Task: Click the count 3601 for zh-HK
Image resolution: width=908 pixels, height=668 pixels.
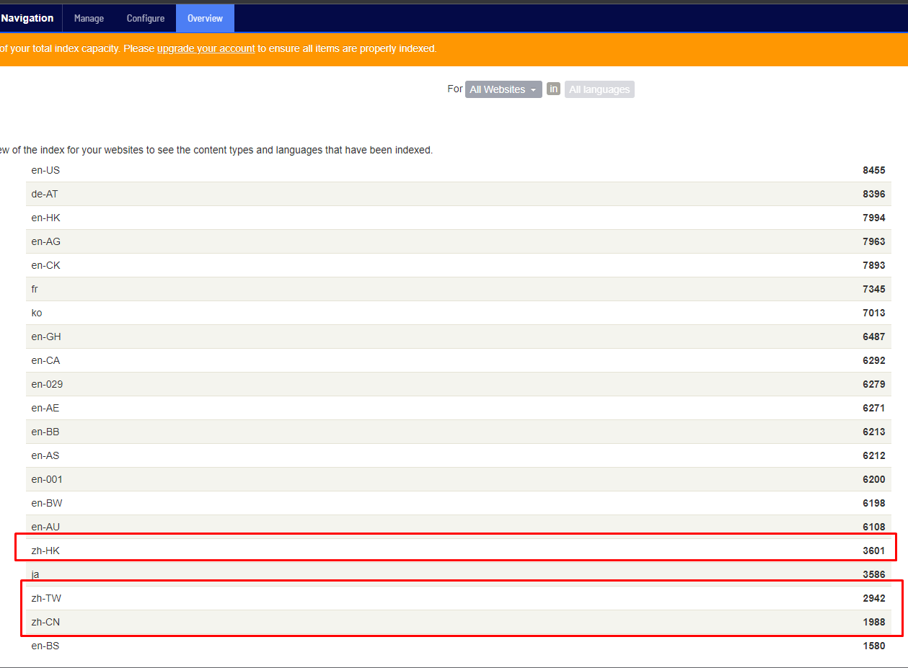Action: [x=873, y=551]
